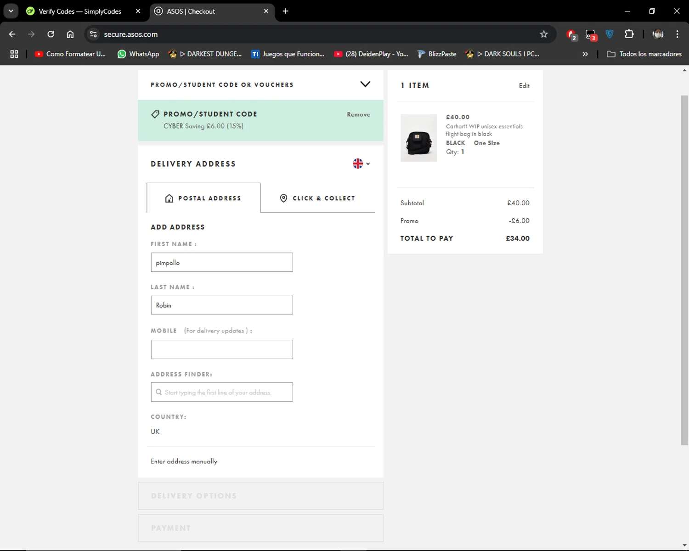Expand the Promo/Student Code or Vouchers section
The width and height of the screenshot is (689, 551).
pyautogui.click(x=260, y=84)
